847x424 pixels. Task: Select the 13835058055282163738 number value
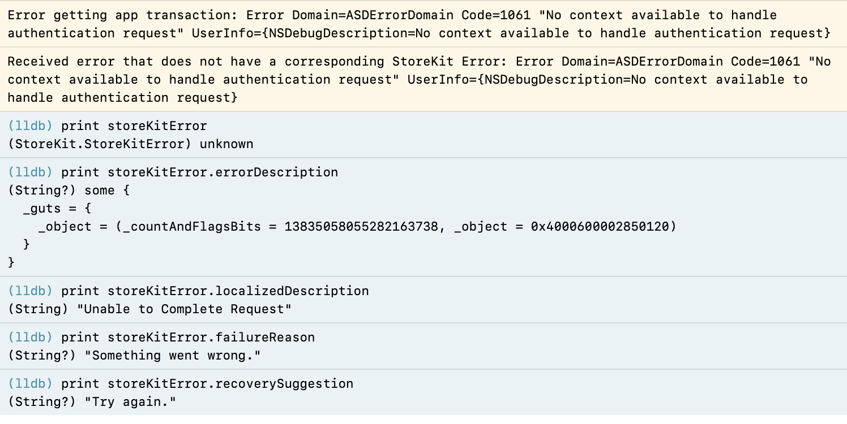[x=361, y=226]
